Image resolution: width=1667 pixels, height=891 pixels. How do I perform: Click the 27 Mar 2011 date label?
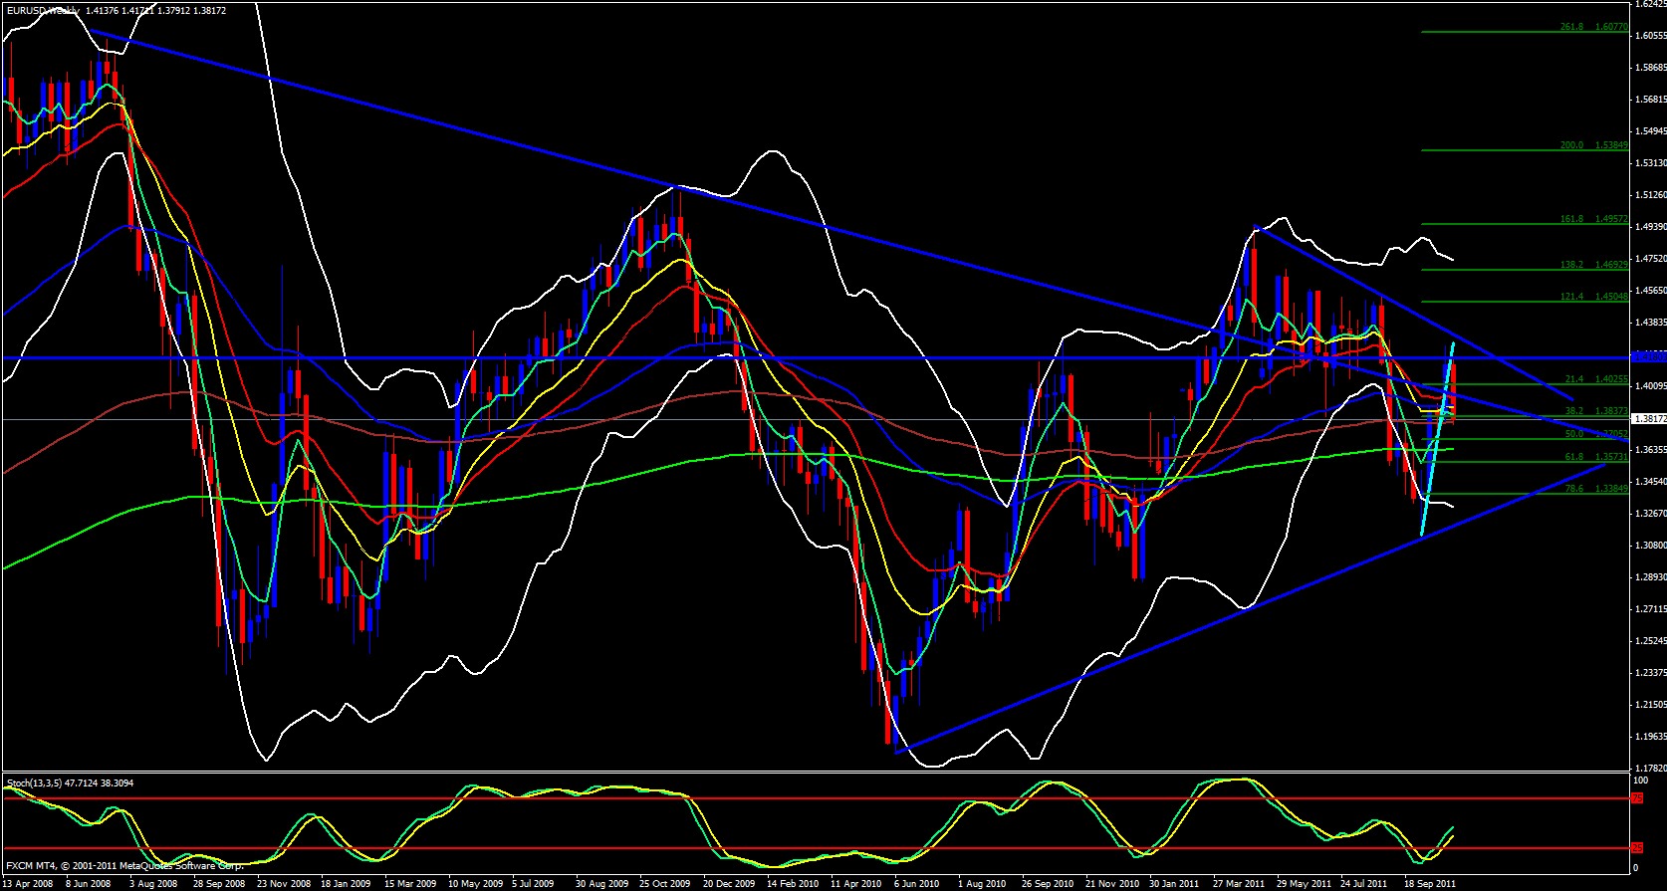[1238, 883]
